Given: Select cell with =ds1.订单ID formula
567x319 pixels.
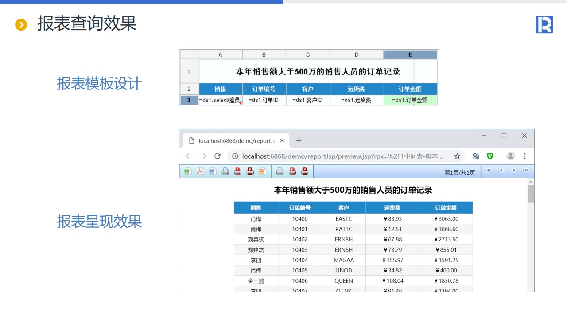Looking at the screenshot, I should tap(264, 100).
